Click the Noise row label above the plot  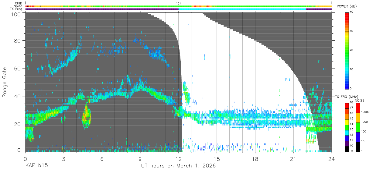pos(18,6)
